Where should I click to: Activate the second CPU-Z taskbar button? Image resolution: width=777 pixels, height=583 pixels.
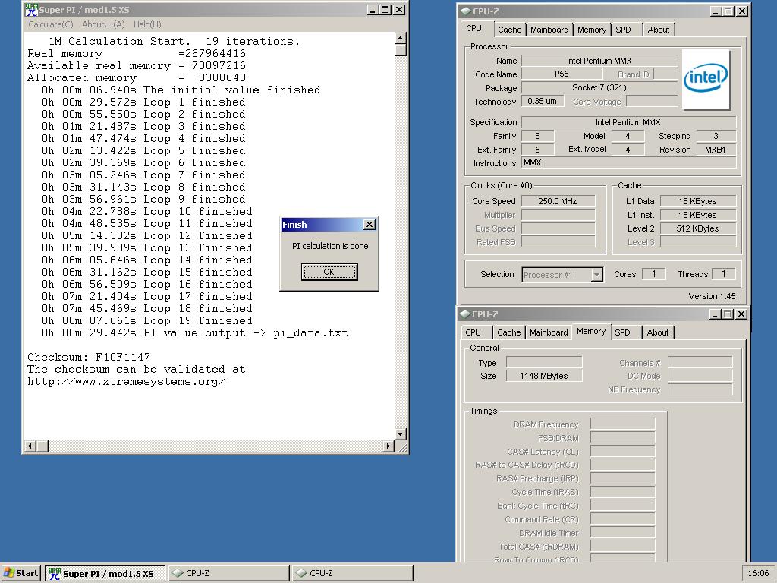pyautogui.click(x=352, y=573)
